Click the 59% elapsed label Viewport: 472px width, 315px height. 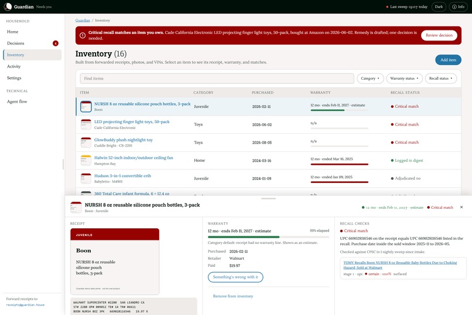(319, 231)
